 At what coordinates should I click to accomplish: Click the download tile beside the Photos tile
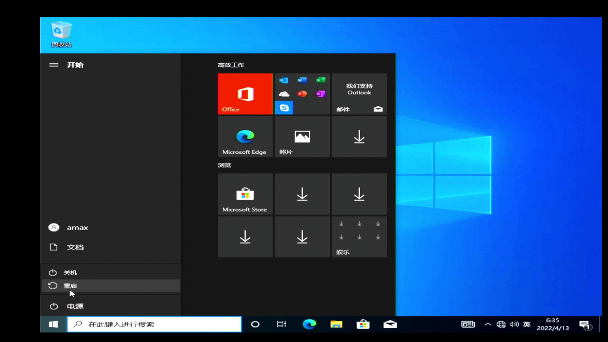pos(359,136)
